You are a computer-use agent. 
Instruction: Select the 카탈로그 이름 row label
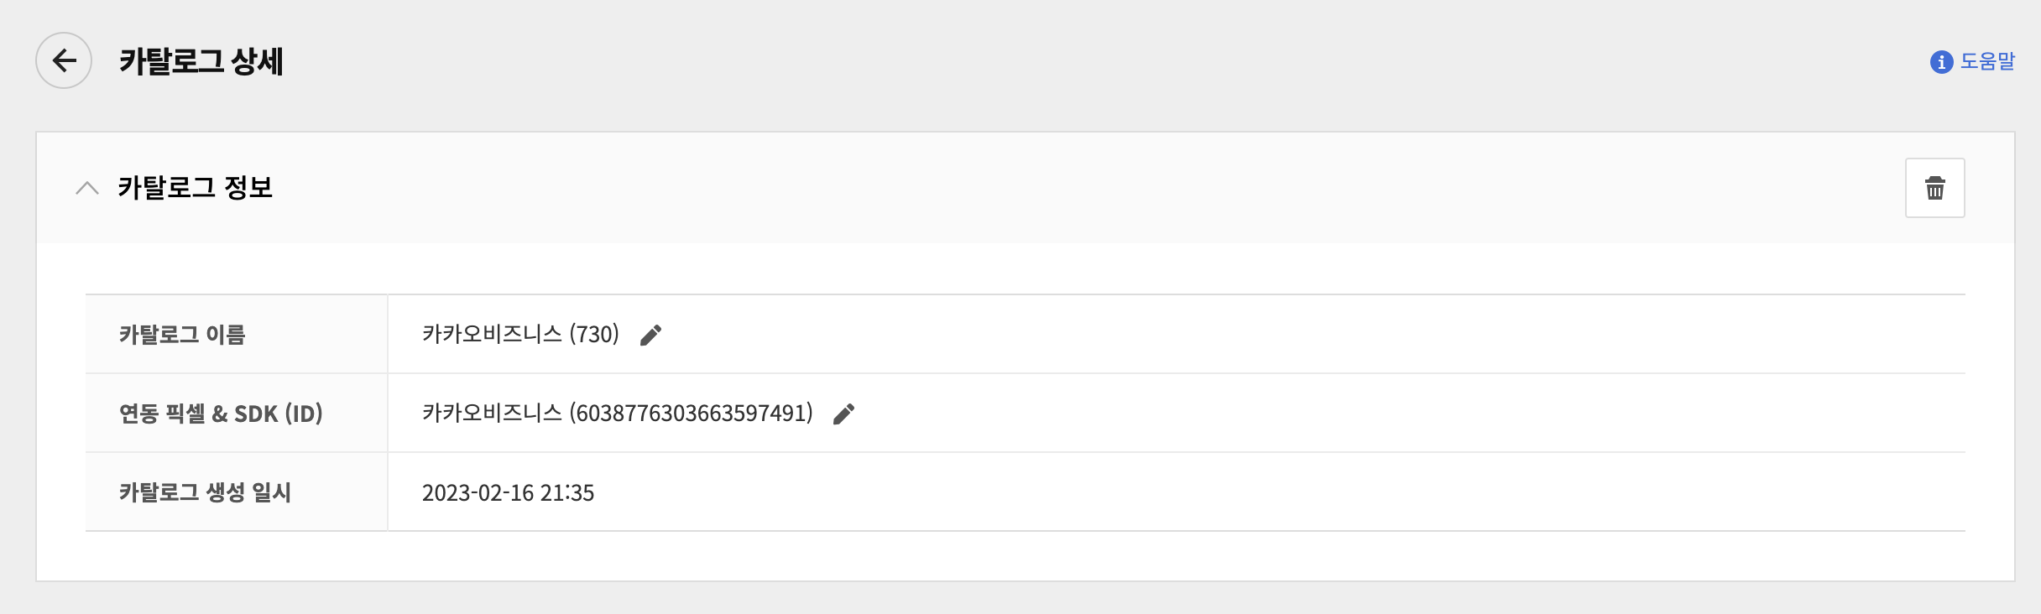(182, 335)
